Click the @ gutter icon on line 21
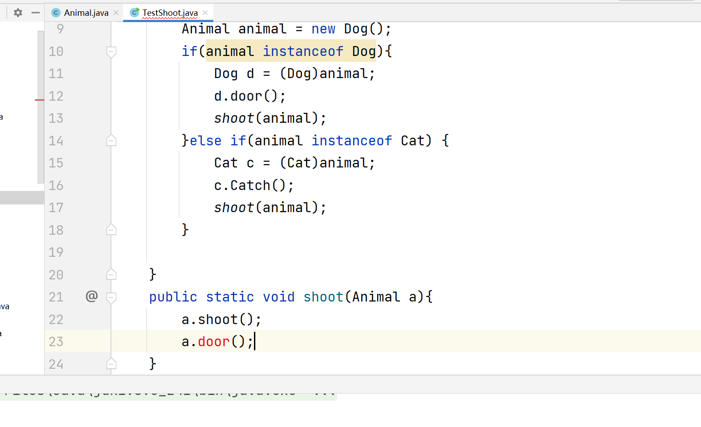 92,296
